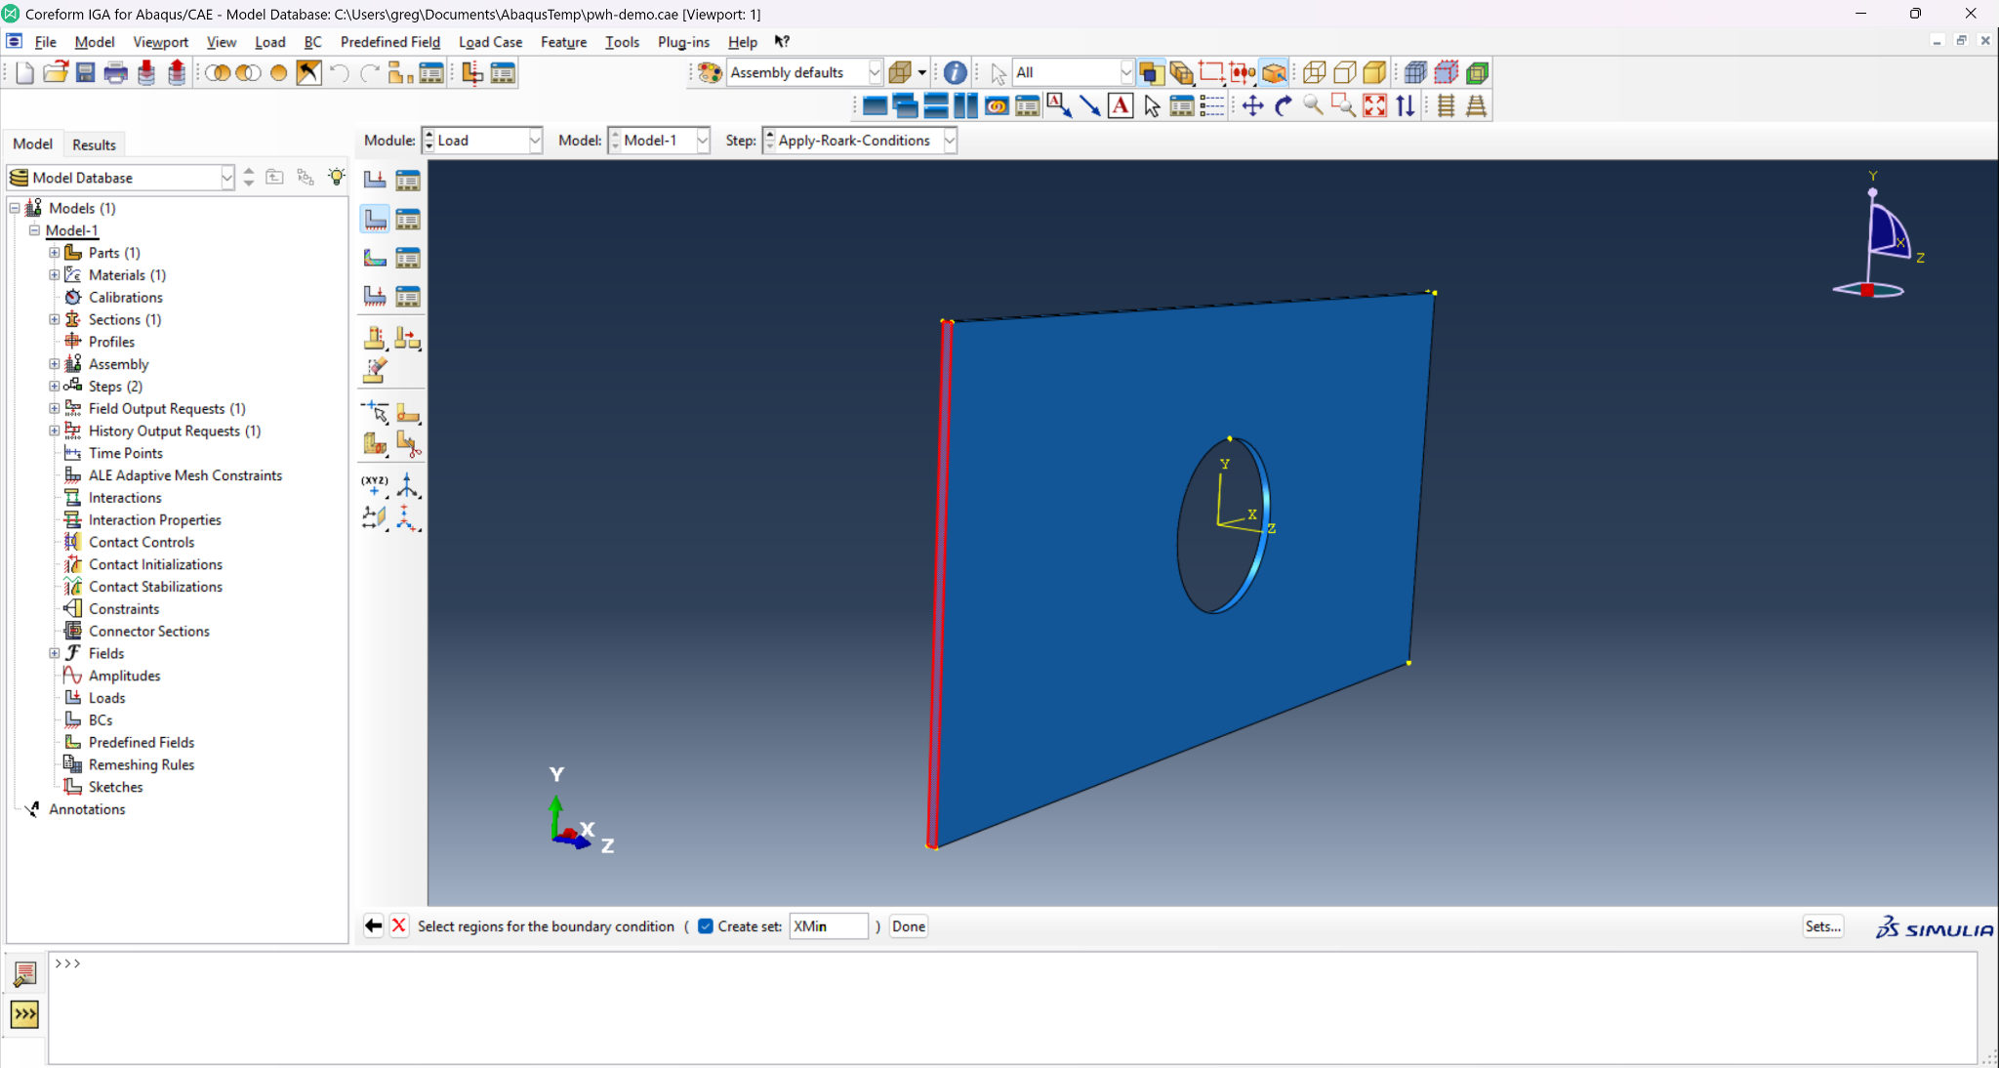This screenshot has height=1068, width=1999.
Task: Click the Sets... button
Action: (1822, 926)
